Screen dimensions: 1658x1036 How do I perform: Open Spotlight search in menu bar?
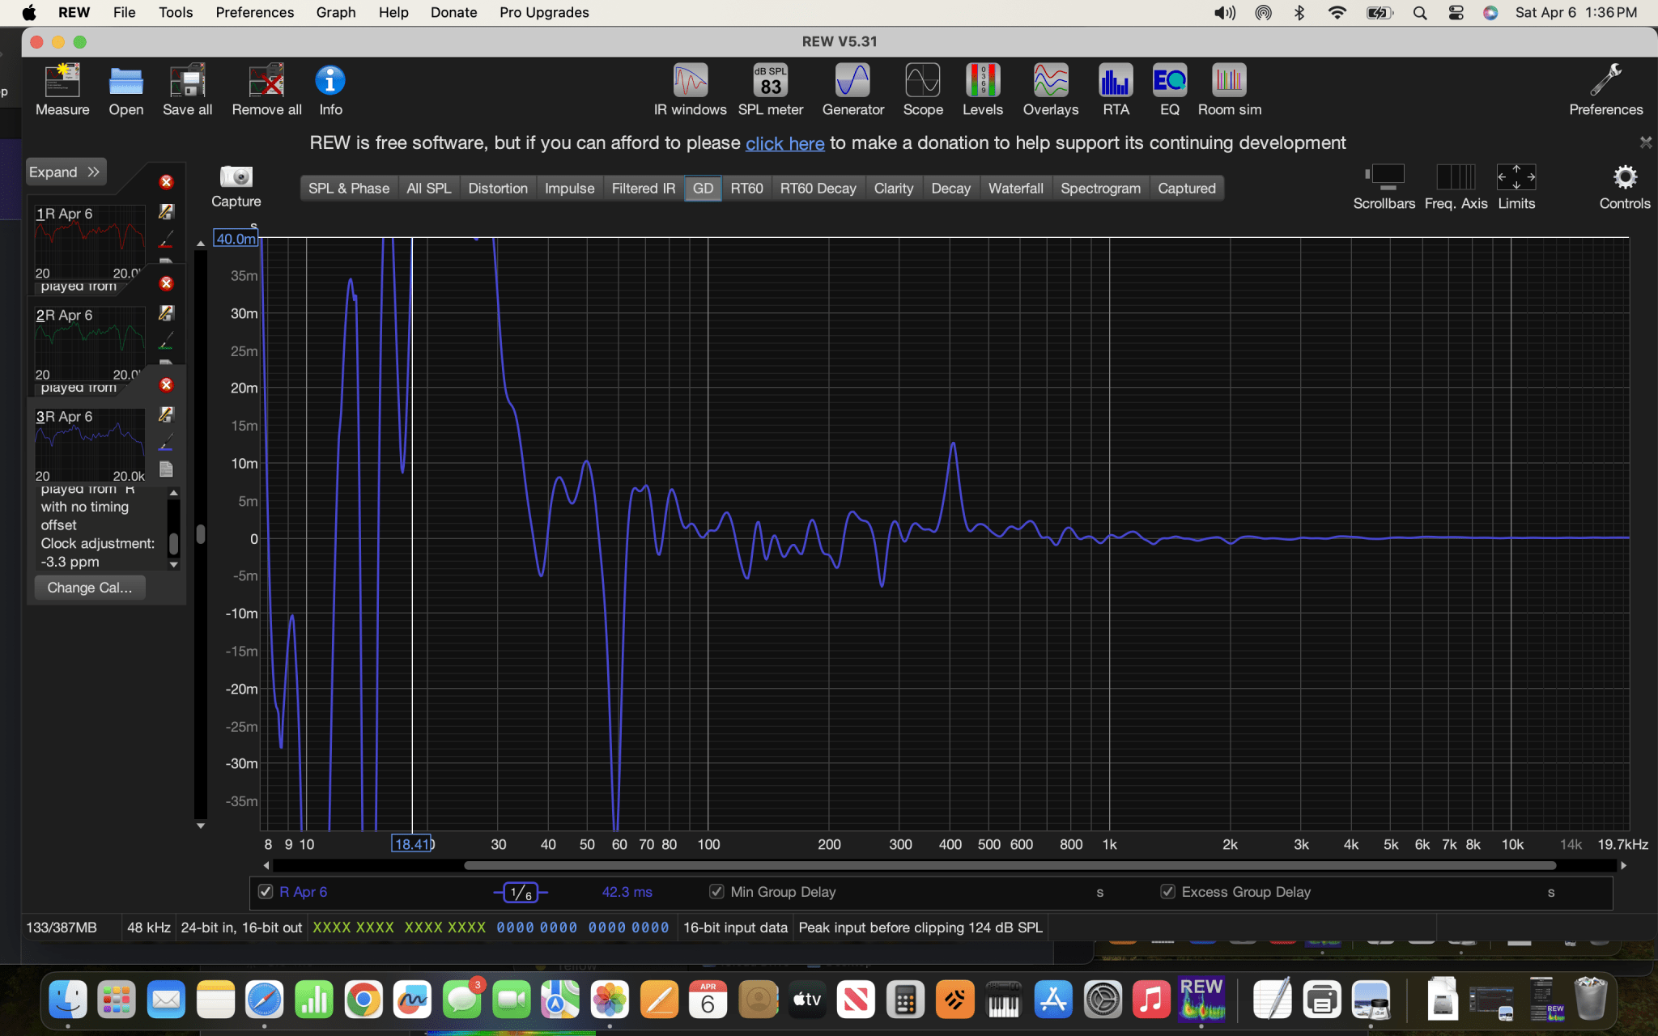1420,12
